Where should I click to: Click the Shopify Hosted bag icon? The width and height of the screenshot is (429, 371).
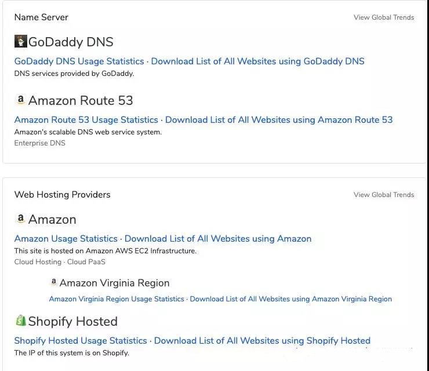pos(20,321)
